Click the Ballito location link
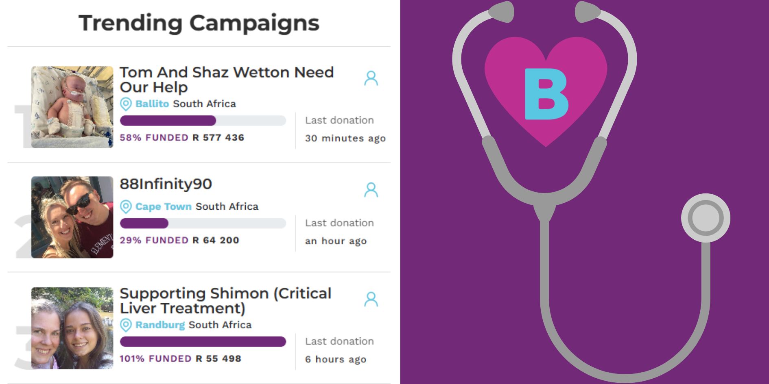The width and height of the screenshot is (769, 384). point(152,104)
